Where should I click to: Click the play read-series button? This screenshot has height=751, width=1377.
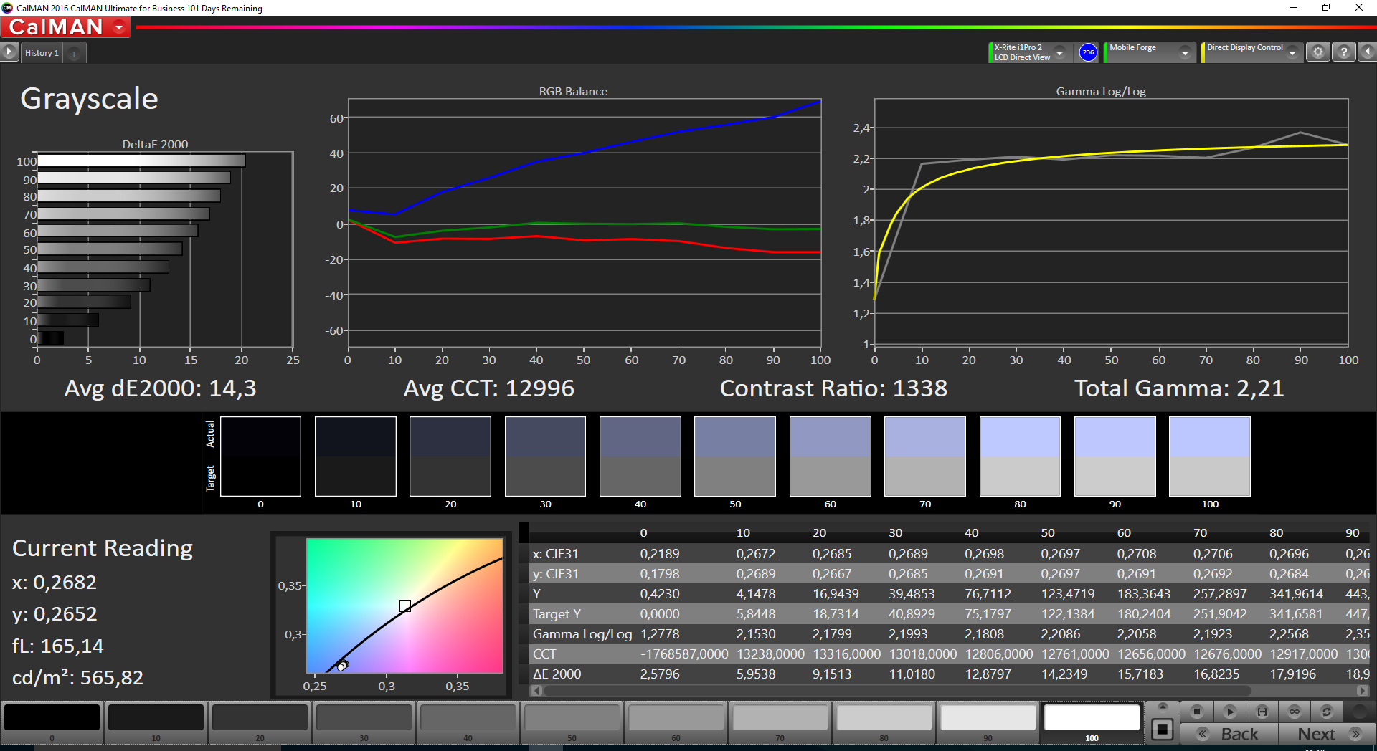(x=1229, y=712)
